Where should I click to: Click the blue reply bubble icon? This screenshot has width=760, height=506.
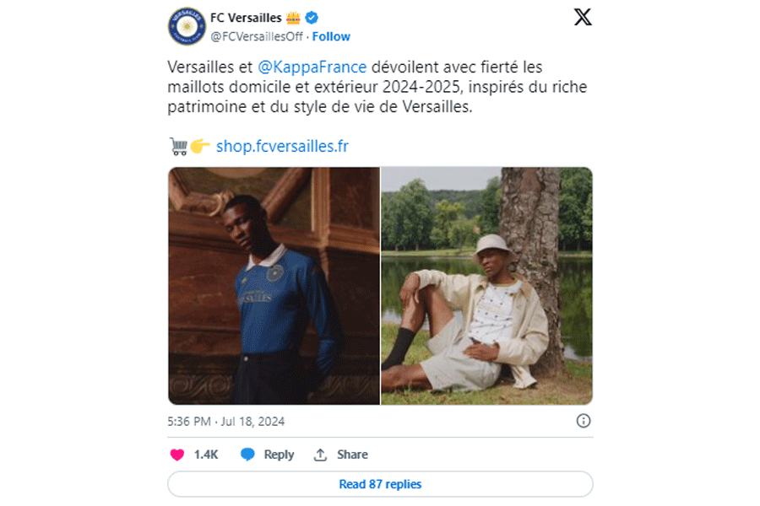pos(247,455)
